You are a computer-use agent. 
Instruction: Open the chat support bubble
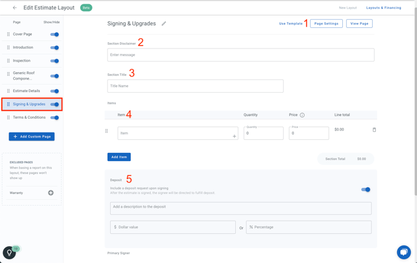(403, 252)
